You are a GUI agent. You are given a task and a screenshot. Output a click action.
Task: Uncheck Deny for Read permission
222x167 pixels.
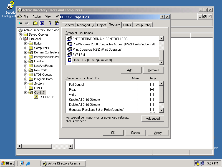pos(152,89)
